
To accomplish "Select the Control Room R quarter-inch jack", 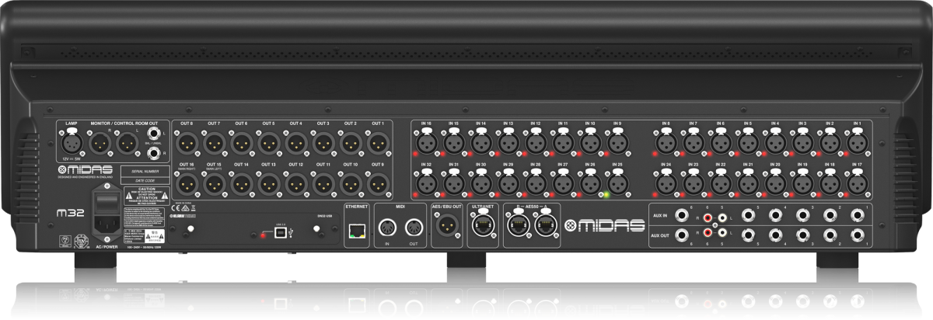I will click(x=154, y=153).
